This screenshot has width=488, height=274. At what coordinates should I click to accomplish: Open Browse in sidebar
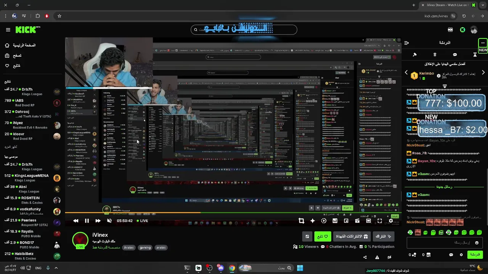point(13,56)
